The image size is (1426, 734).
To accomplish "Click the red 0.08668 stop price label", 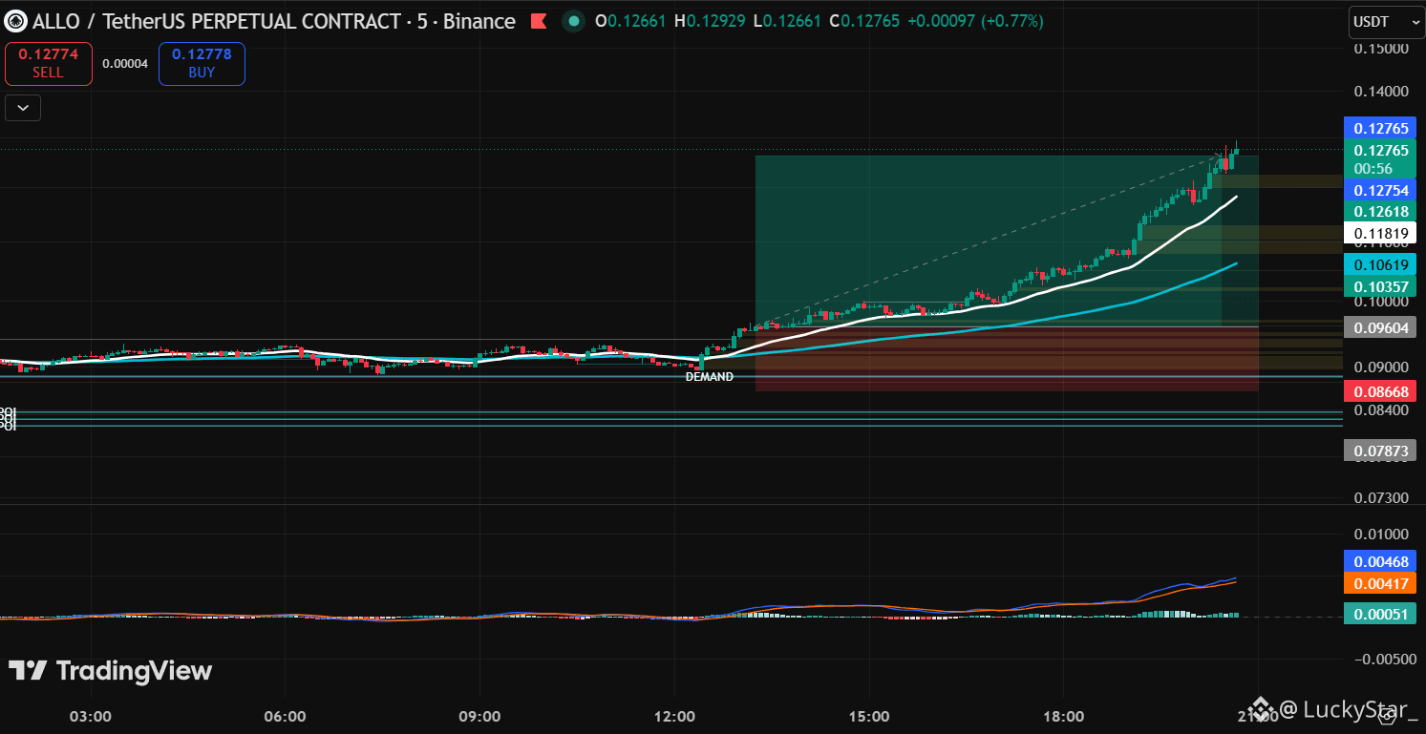I will (x=1381, y=391).
